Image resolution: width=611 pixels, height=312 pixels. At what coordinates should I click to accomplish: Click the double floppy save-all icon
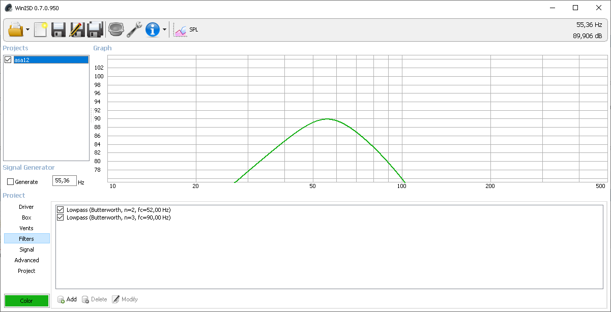[x=95, y=29]
